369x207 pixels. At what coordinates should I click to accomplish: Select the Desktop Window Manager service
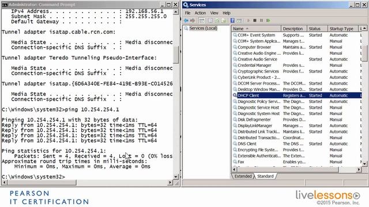coord(297,90)
